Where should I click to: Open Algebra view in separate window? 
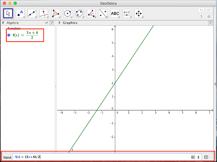coord(46,23)
